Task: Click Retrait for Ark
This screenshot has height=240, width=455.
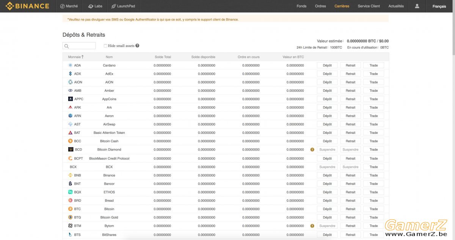Action: pos(350,107)
